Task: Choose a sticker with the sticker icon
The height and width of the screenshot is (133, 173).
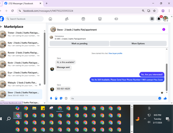Action: [x=61, y=98]
